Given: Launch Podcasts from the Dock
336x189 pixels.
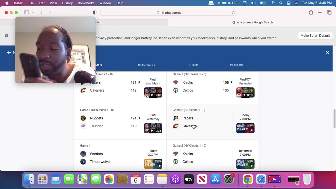Looking at the screenshot, I should 175,180.
